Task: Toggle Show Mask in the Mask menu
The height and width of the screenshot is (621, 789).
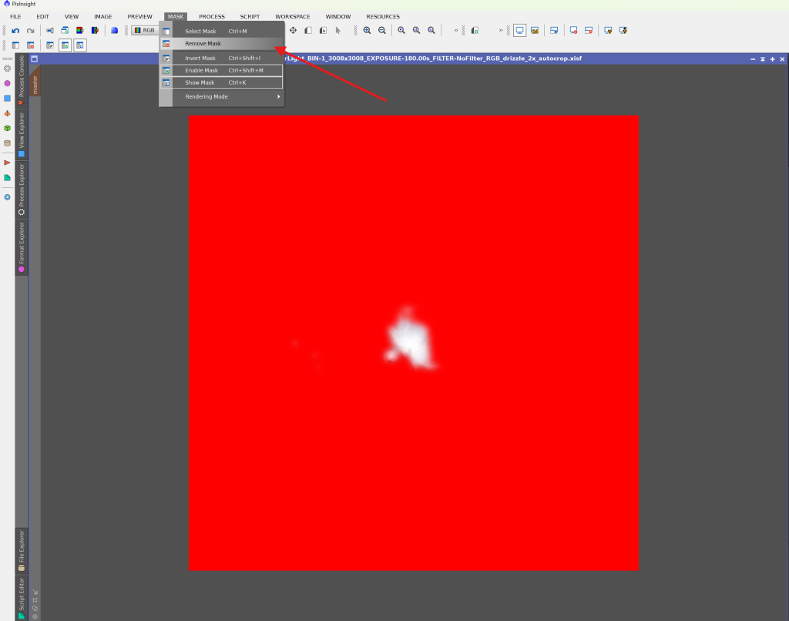Action: click(200, 82)
